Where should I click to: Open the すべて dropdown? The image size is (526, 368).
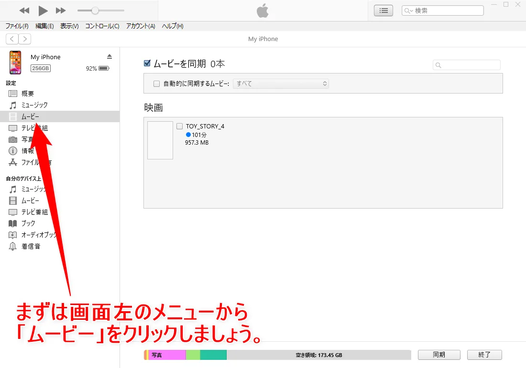coord(281,84)
